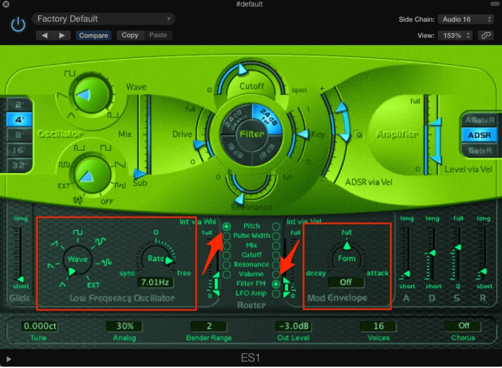This screenshot has width=502, height=368.
Task: Click the Paste button
Action: point(158,35)
